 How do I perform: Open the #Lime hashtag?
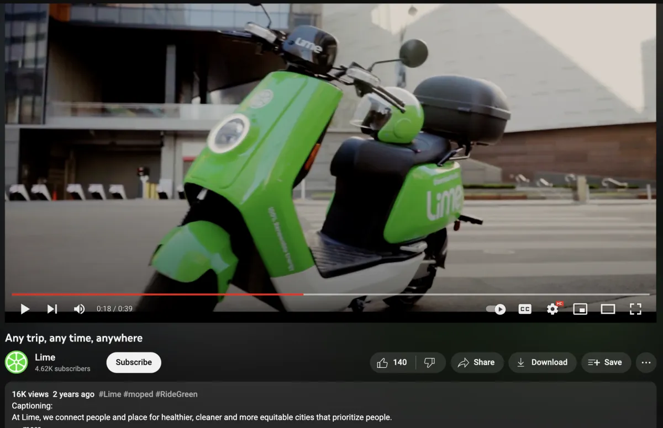pyautogui.click(x=110, y=394)
